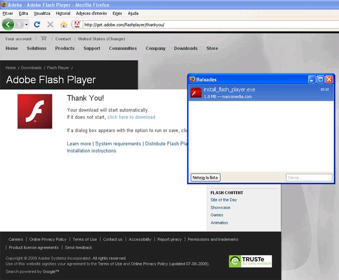Open the Eines menu
The height and width of the screenshot is (280, 339).
(117, 13)
